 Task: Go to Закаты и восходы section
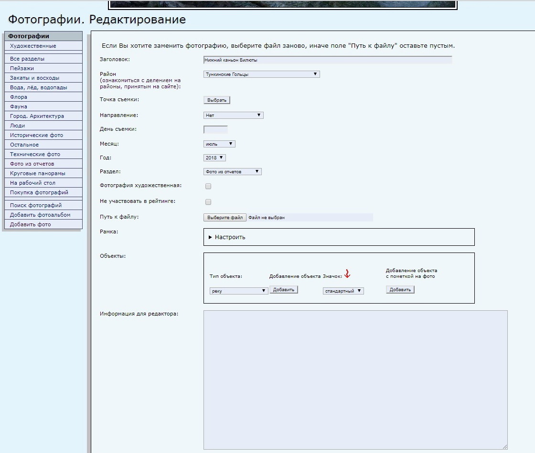point(43,78)
